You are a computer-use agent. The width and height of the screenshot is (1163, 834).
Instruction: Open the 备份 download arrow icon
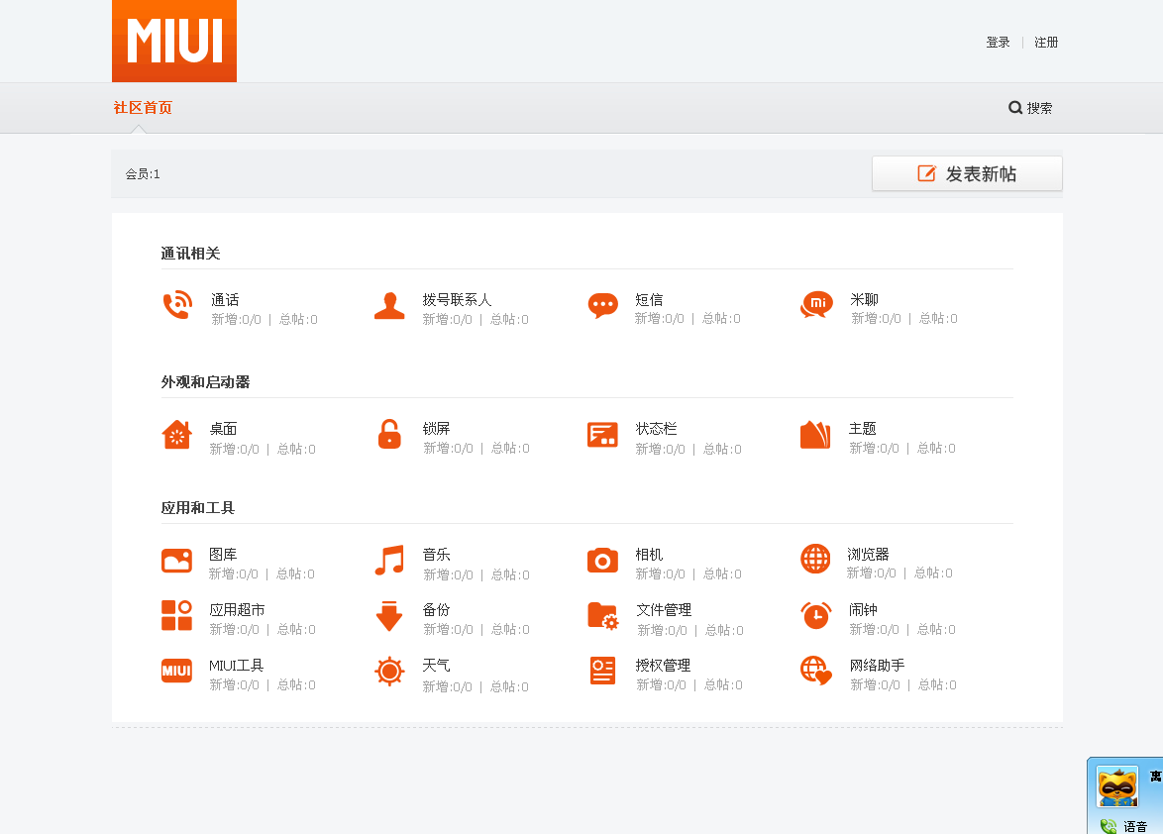[x=389, y=616]
